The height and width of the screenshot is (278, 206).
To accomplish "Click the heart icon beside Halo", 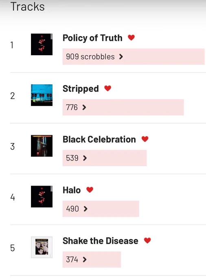I will [x=90, y=190].
